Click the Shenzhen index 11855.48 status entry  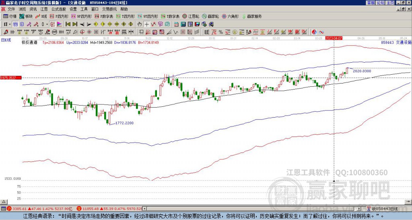coord(109,209)
